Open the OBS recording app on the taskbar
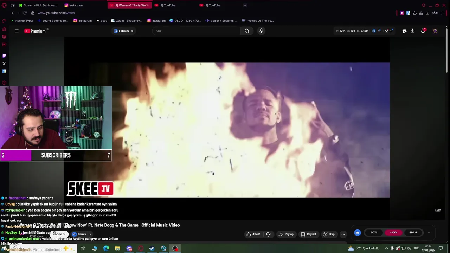 (x=175, y=248)
